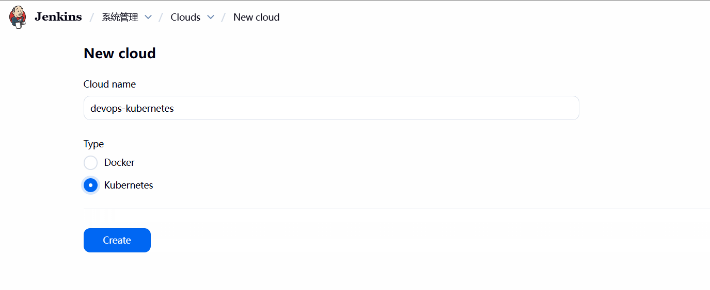
Task: Navigate to the Clouds breadcrumb
Action: click(x=185, y=17)
